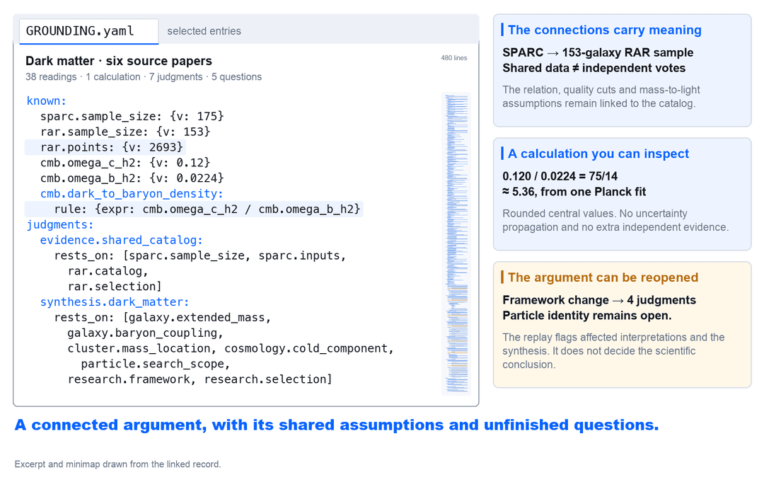Click 'The replay flags affected interpretations' description
This screenshot has width=764, height=477.
pyautogui.click(x=613, y=351)
